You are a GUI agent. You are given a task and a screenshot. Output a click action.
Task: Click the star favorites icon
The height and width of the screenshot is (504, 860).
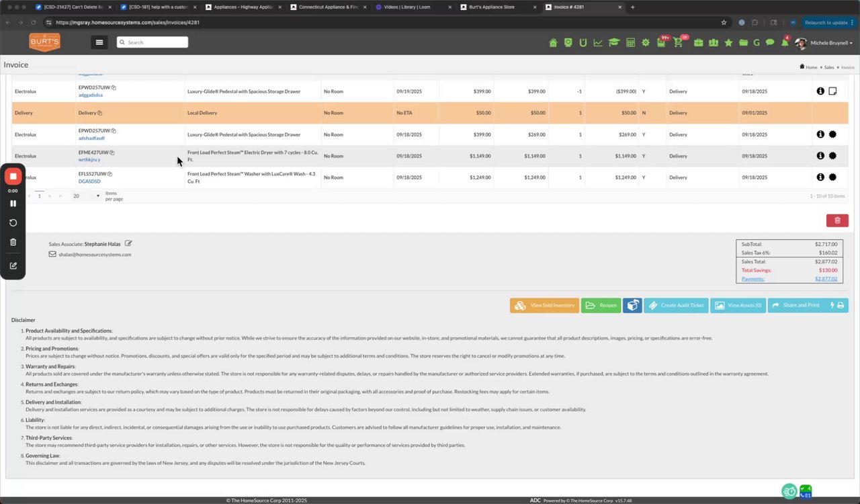pyautogui.click(x=728, y=42)
